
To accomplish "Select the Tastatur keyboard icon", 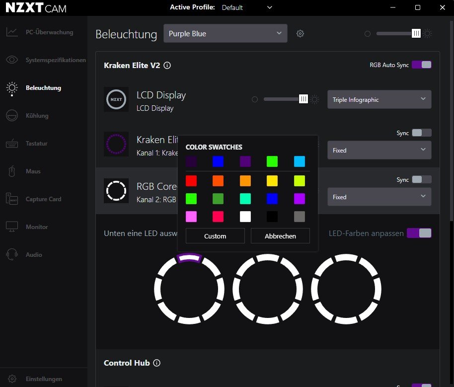I will [x=12, y=144].
